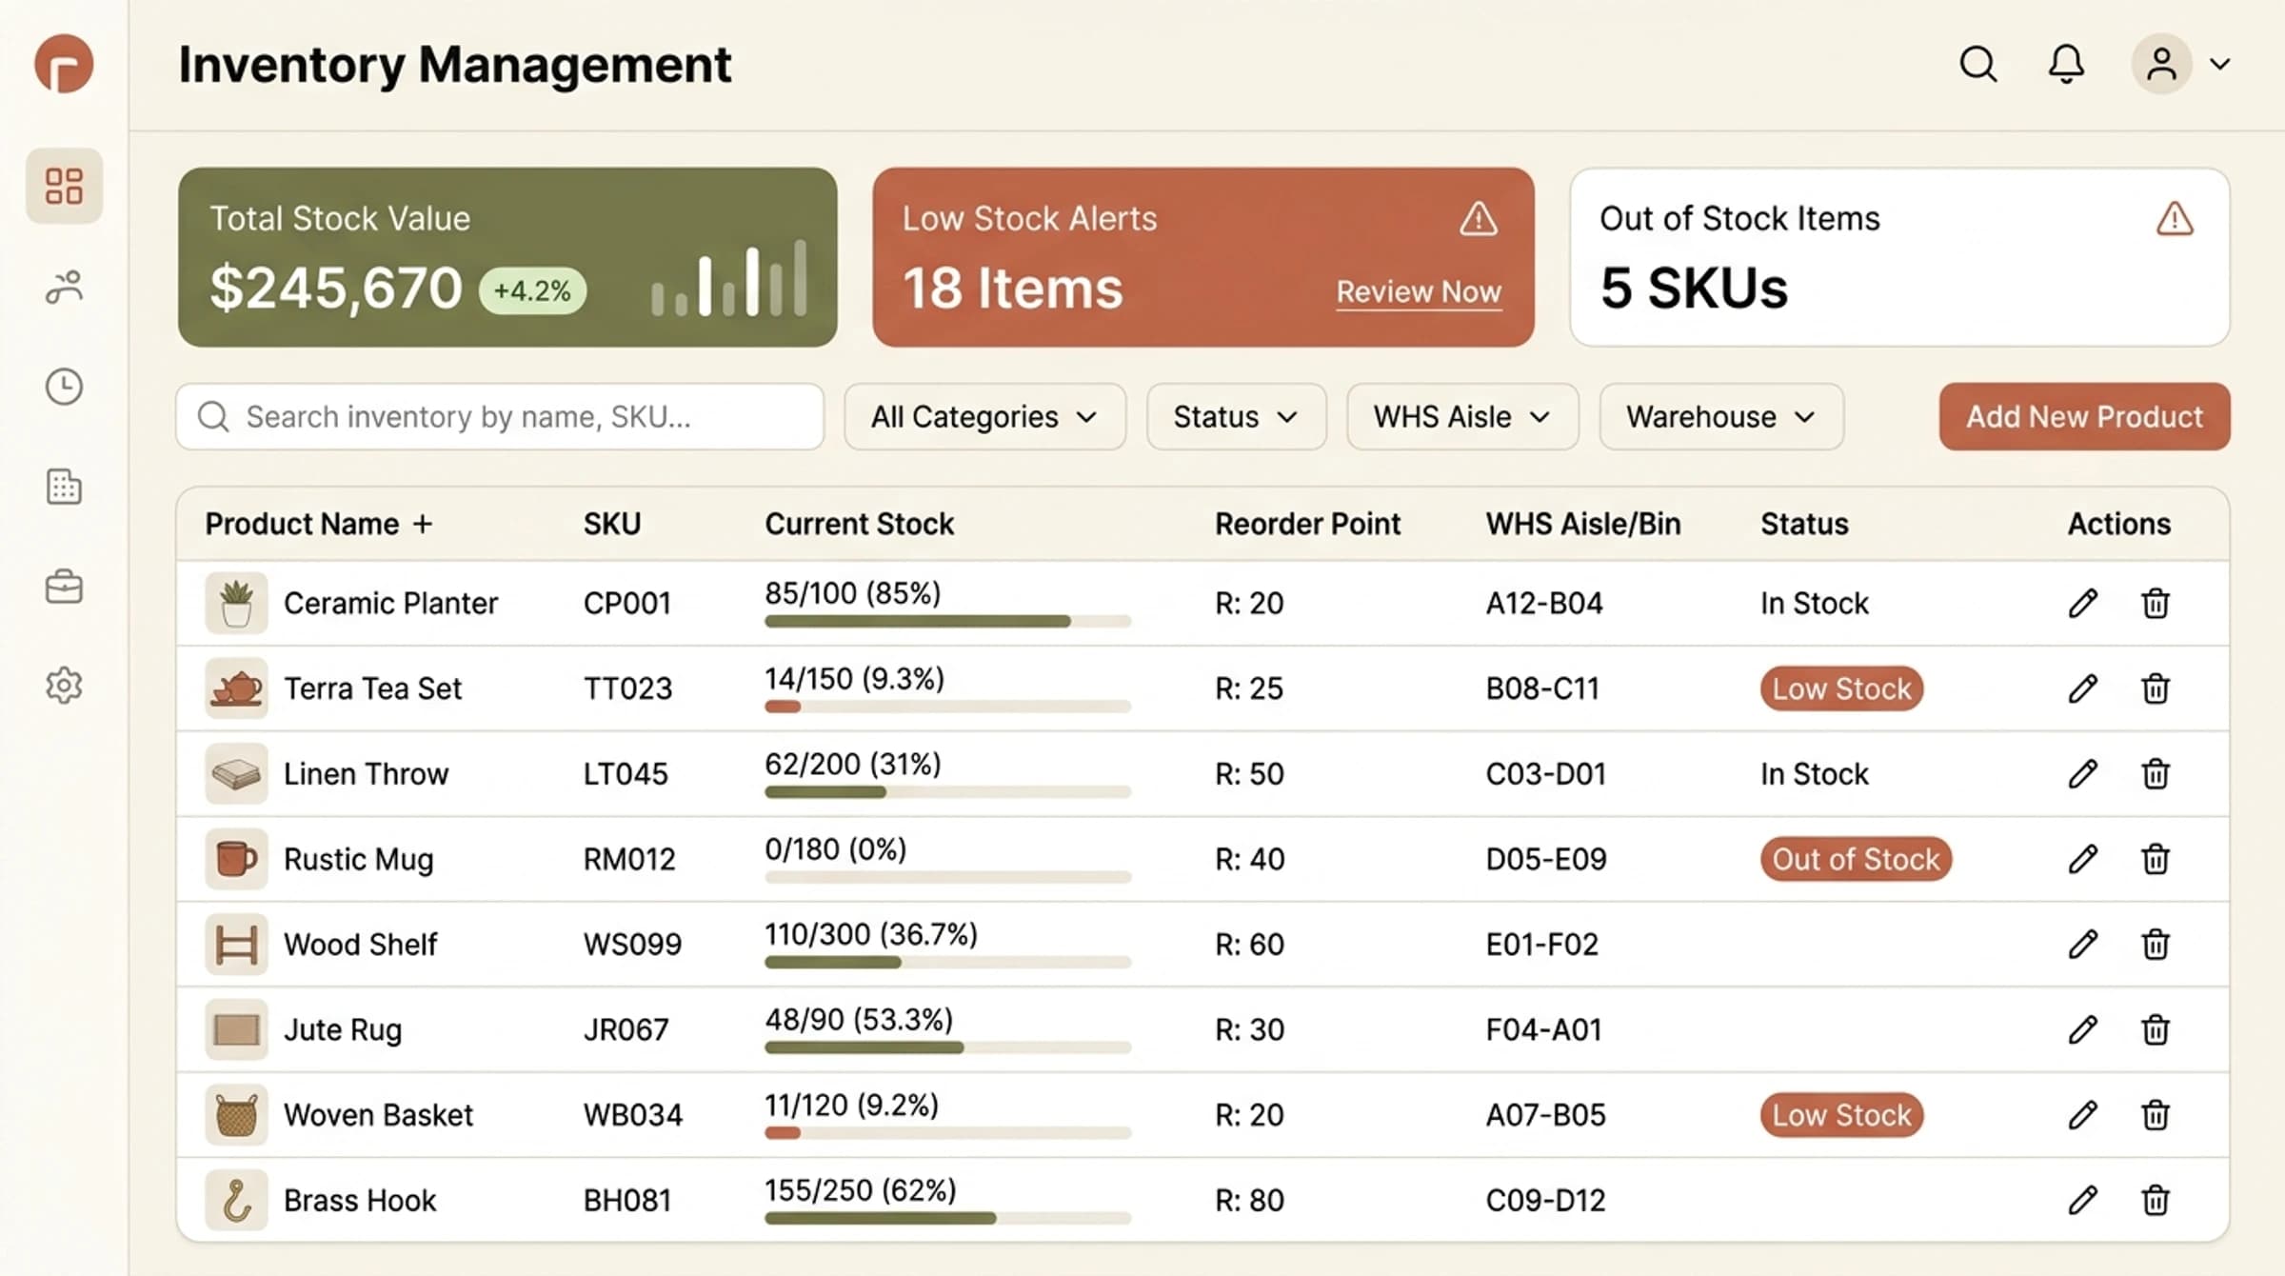Delete the Wood Shelf row
This screenshot has height=1276, width=2285.
click(2156, 944)
